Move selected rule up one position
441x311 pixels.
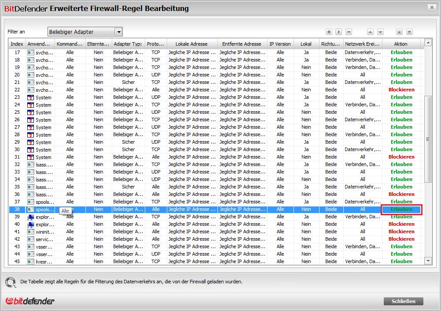point(371,32)
